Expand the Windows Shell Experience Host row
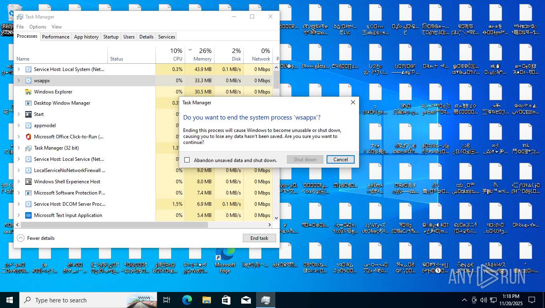Image resolution: width=545 pixels, height=308 pixels. point(18,182)
